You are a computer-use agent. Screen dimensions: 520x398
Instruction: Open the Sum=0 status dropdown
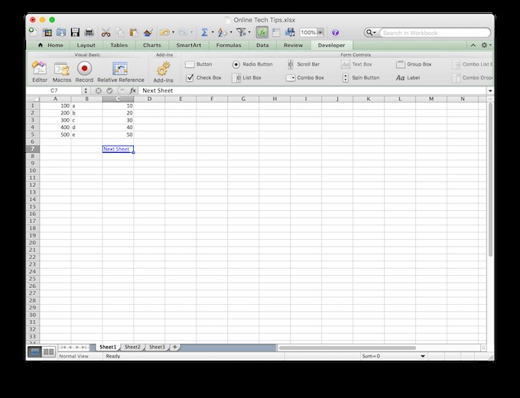coord(423,356)
